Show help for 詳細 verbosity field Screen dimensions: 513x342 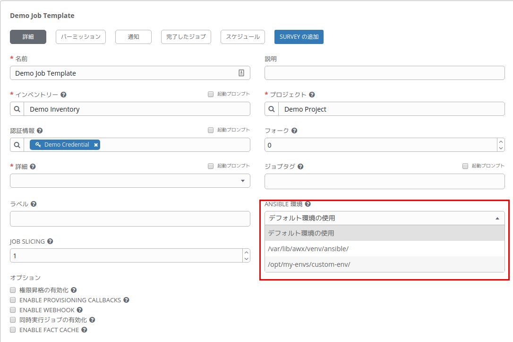[33, 167]
